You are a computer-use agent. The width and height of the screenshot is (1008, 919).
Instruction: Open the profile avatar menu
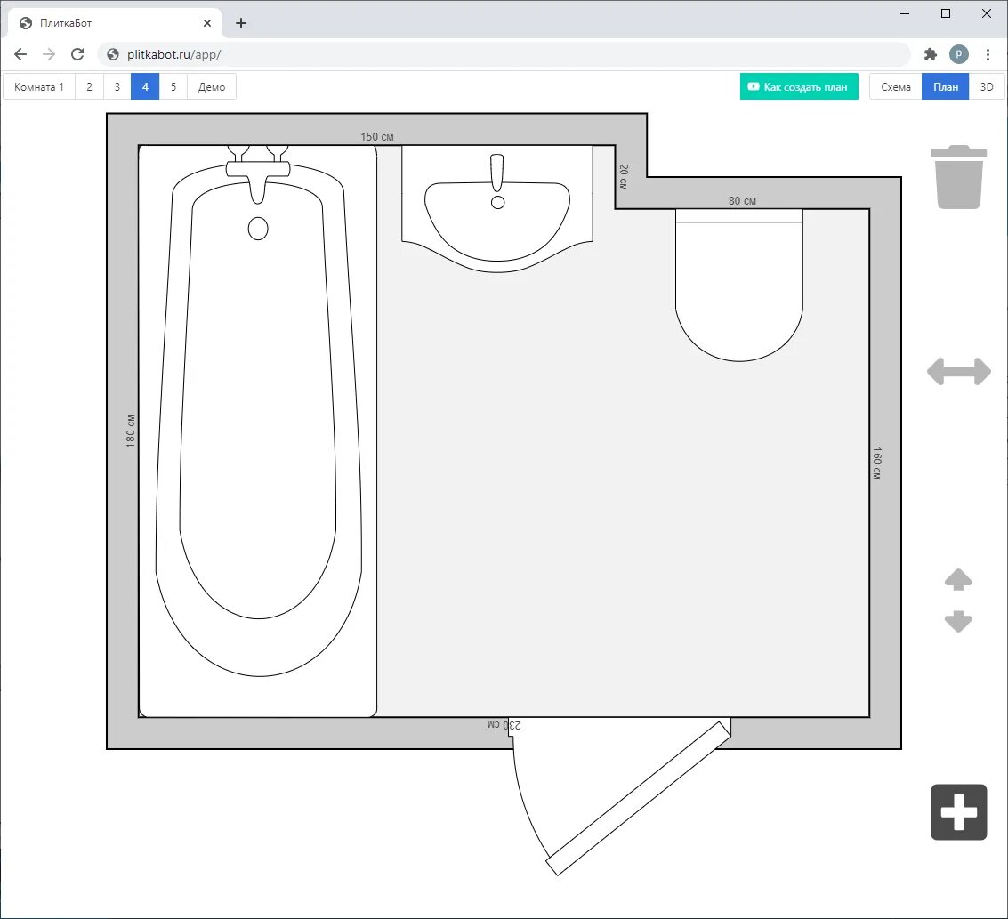pyautogui.click(x=958, y=54)
